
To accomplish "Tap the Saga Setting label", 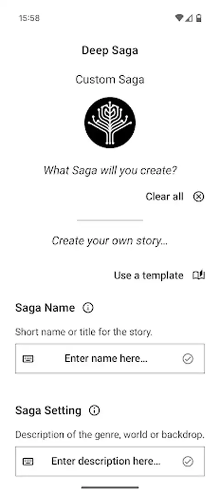I will (48, 410).
